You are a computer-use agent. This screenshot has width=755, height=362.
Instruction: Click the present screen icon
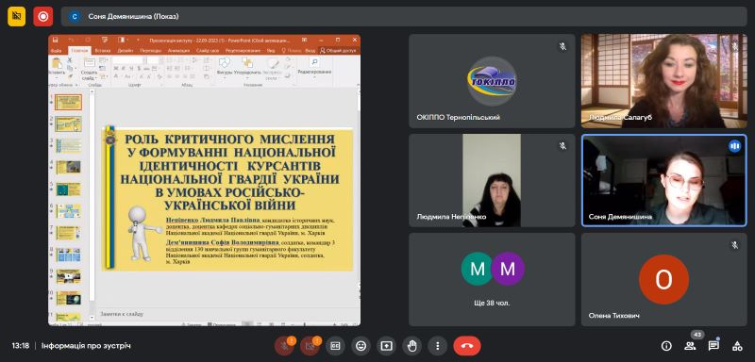point(386,346)
